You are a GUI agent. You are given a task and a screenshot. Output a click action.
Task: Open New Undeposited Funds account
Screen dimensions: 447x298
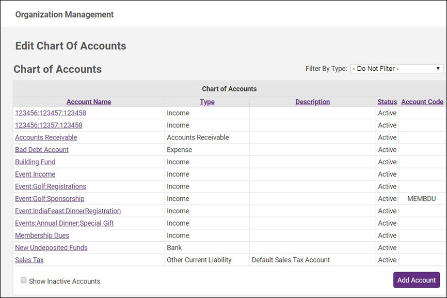[x=51, y=248]
